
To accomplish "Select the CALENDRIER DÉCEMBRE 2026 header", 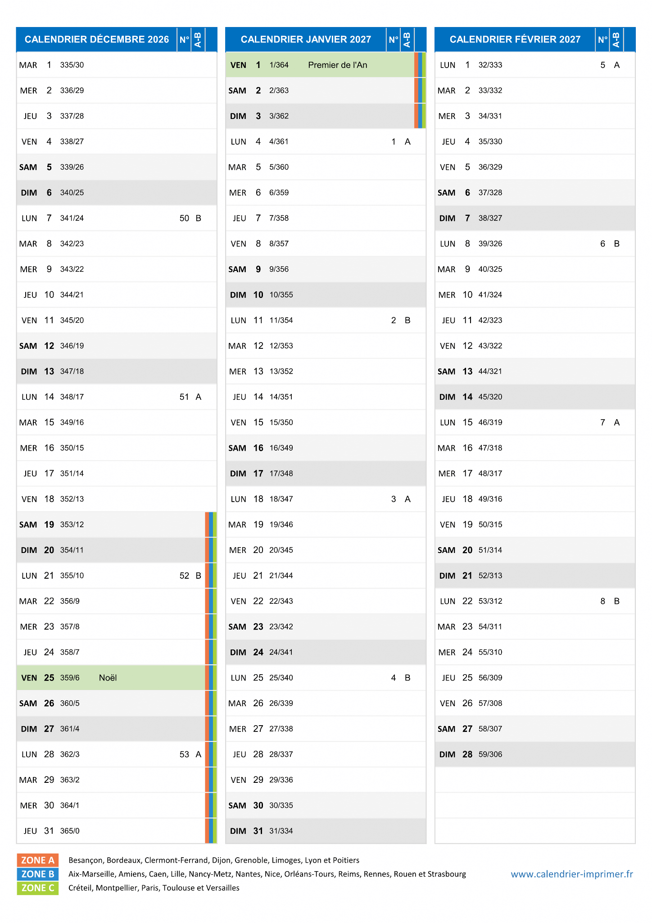I will pos(97,40).
